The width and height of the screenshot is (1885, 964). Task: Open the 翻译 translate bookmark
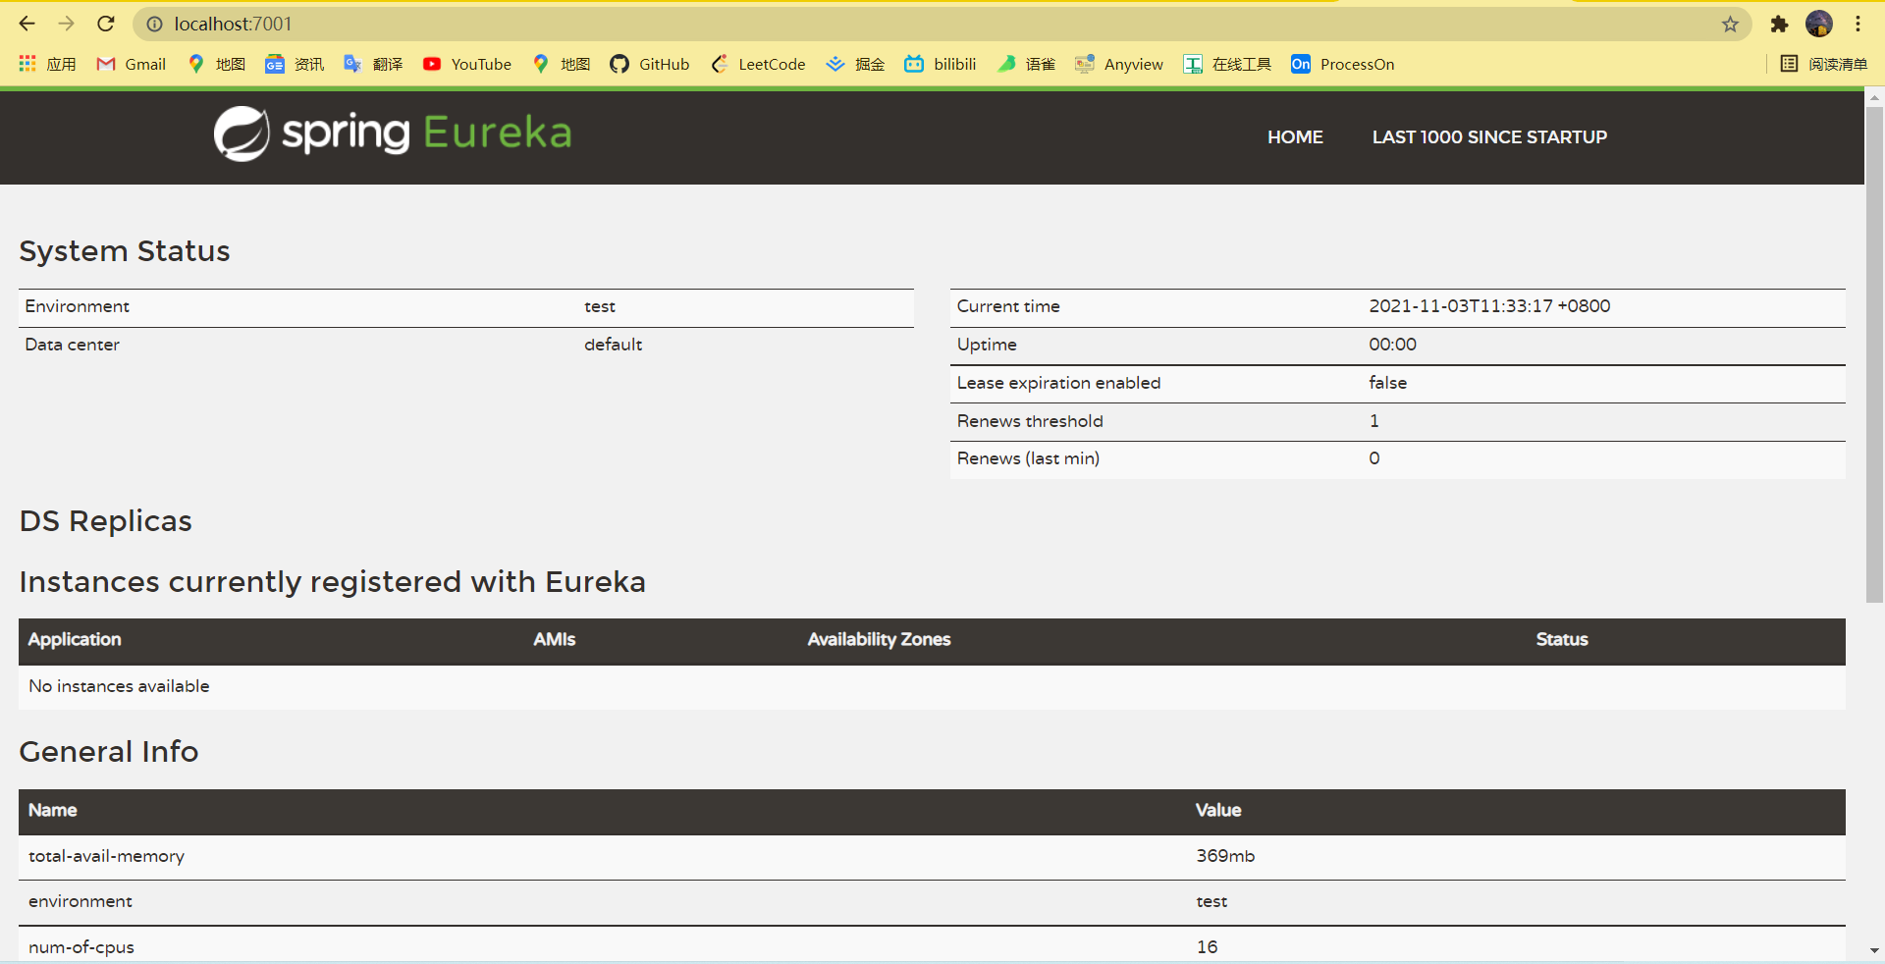point(373,64)
